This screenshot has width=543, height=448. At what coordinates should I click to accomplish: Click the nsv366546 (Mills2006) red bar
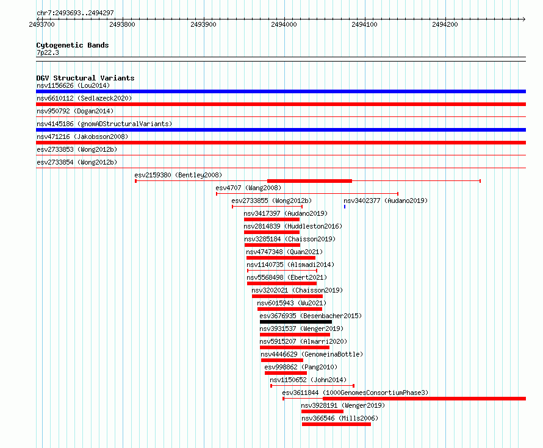(336, 424)
